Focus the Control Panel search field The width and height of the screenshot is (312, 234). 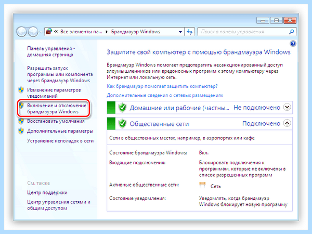[x=247, y=32]
